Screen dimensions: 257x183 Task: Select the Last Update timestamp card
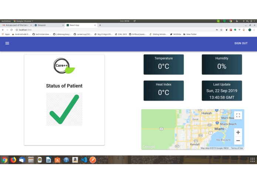click(x=222, y=91)
